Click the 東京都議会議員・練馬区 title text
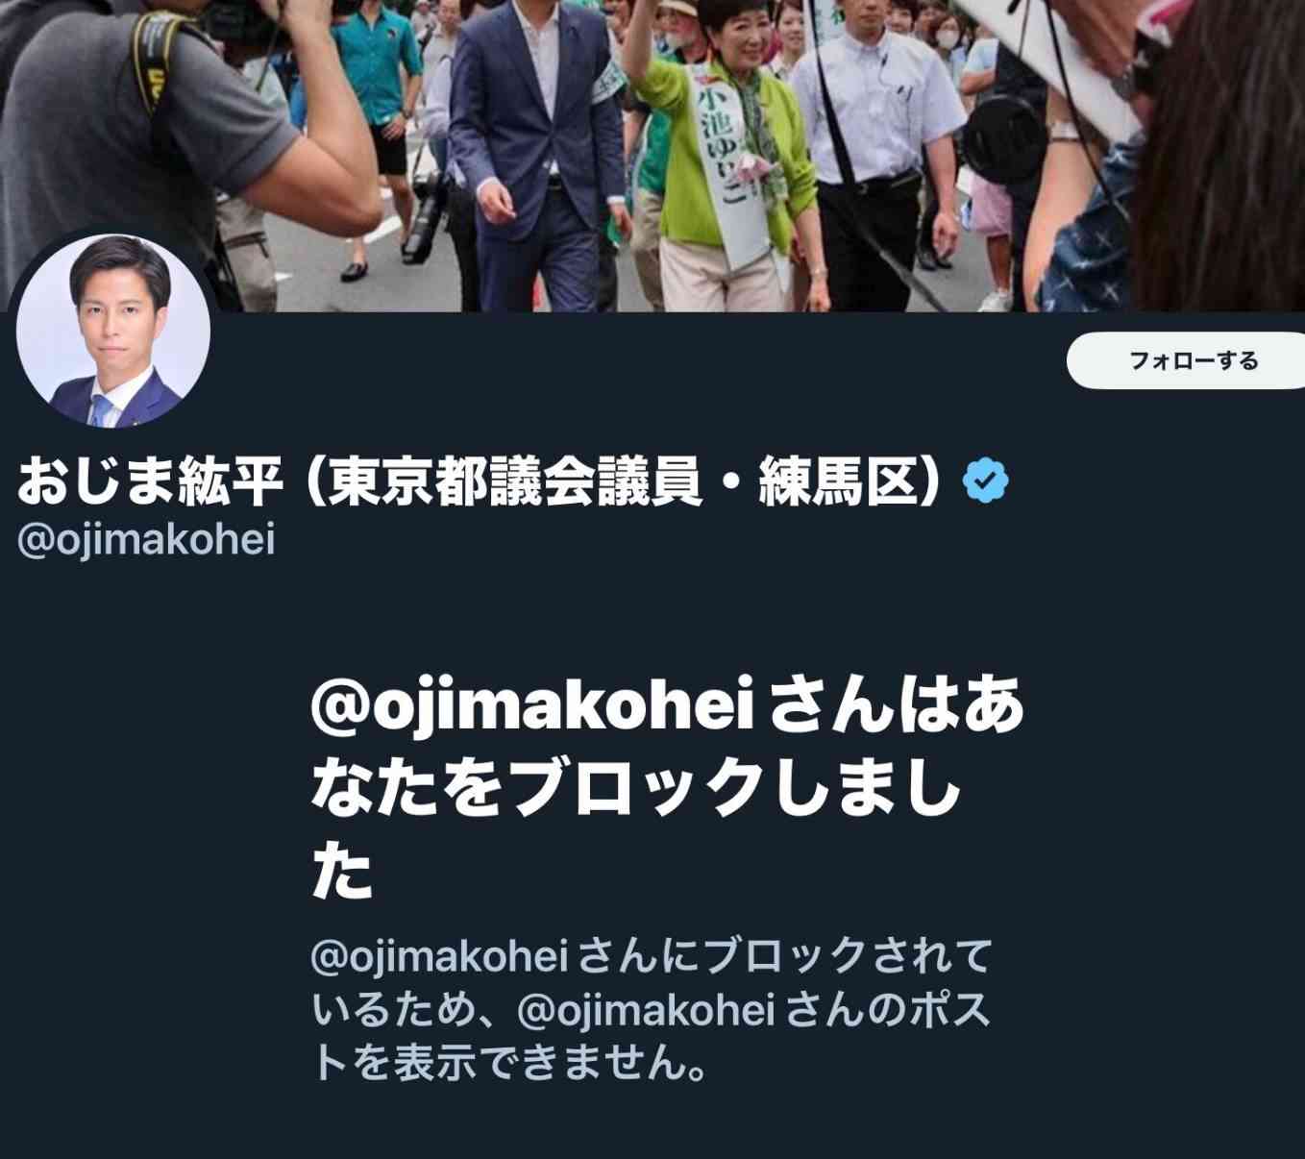This screenshot has height=1159, width=1305. (623, 481)
